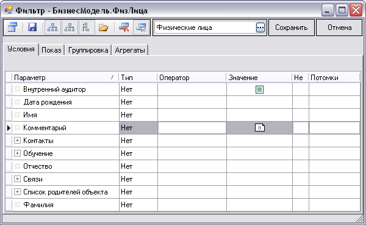Click the Тип column header
Screen dimensions: 366x225
[x=138, y=78]
